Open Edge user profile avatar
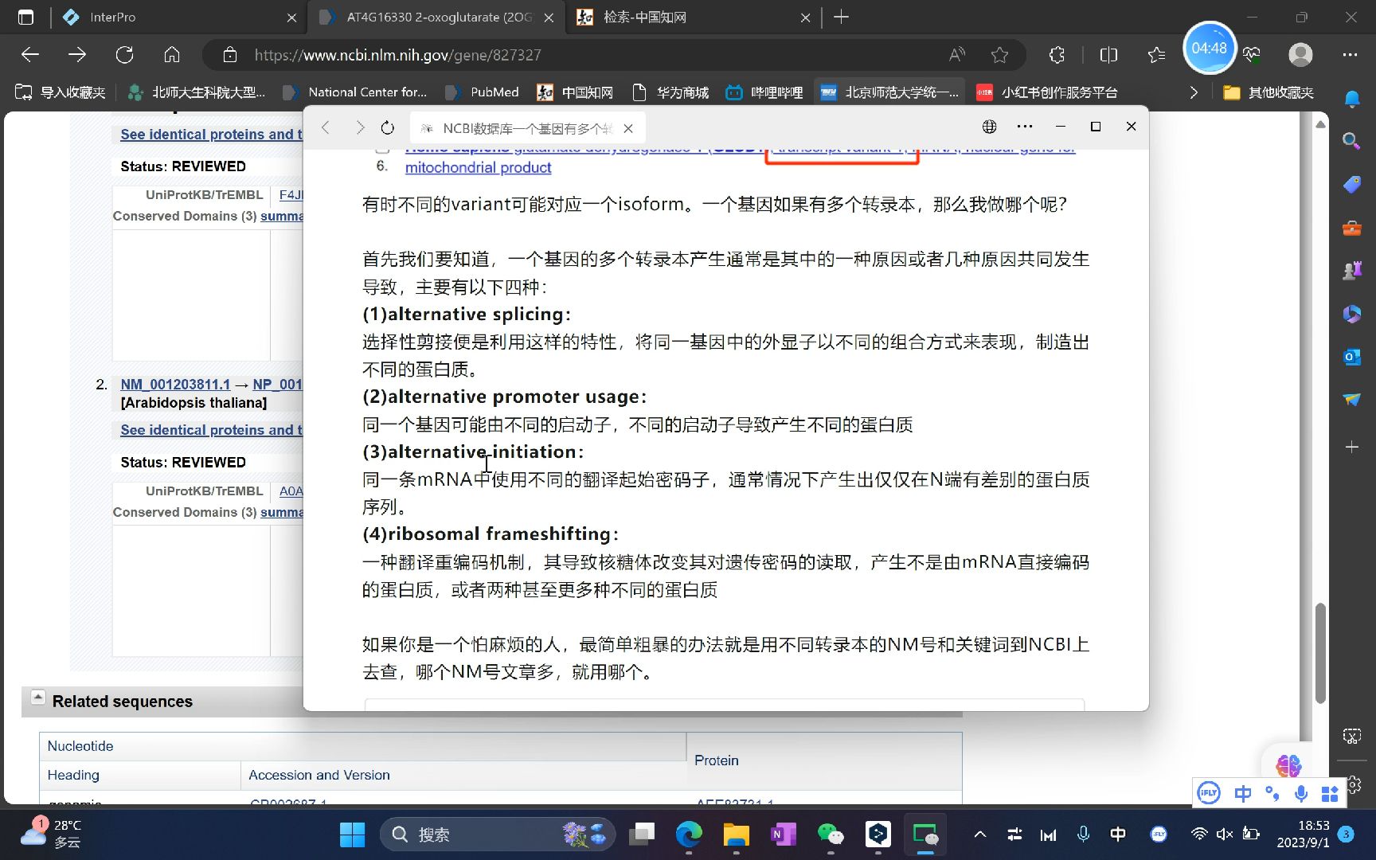The width and height of the screenshot is (1376, 860). (1300, 54)
